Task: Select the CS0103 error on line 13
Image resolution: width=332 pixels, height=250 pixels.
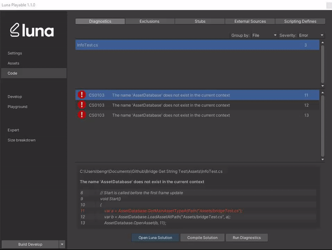Action: [x=197, y=115]
